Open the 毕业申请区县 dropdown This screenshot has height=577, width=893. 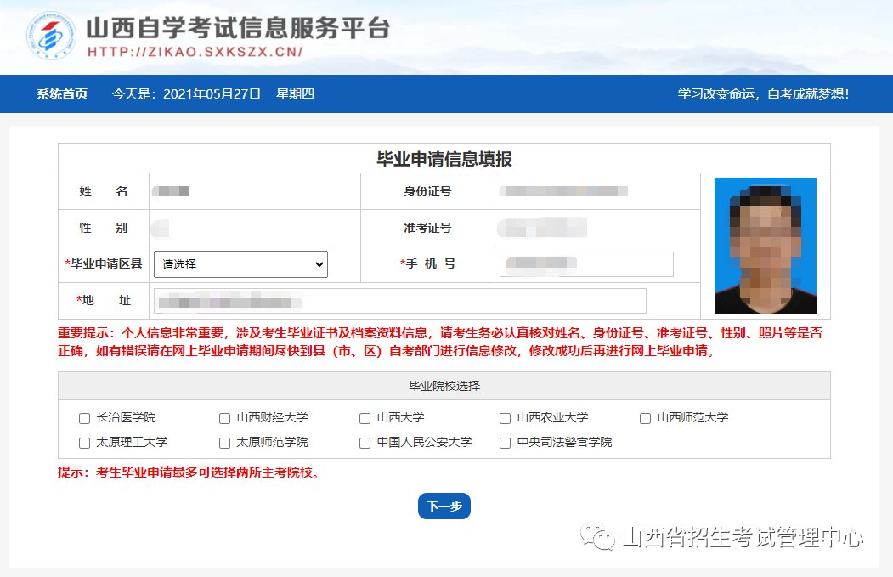point(240,264)
